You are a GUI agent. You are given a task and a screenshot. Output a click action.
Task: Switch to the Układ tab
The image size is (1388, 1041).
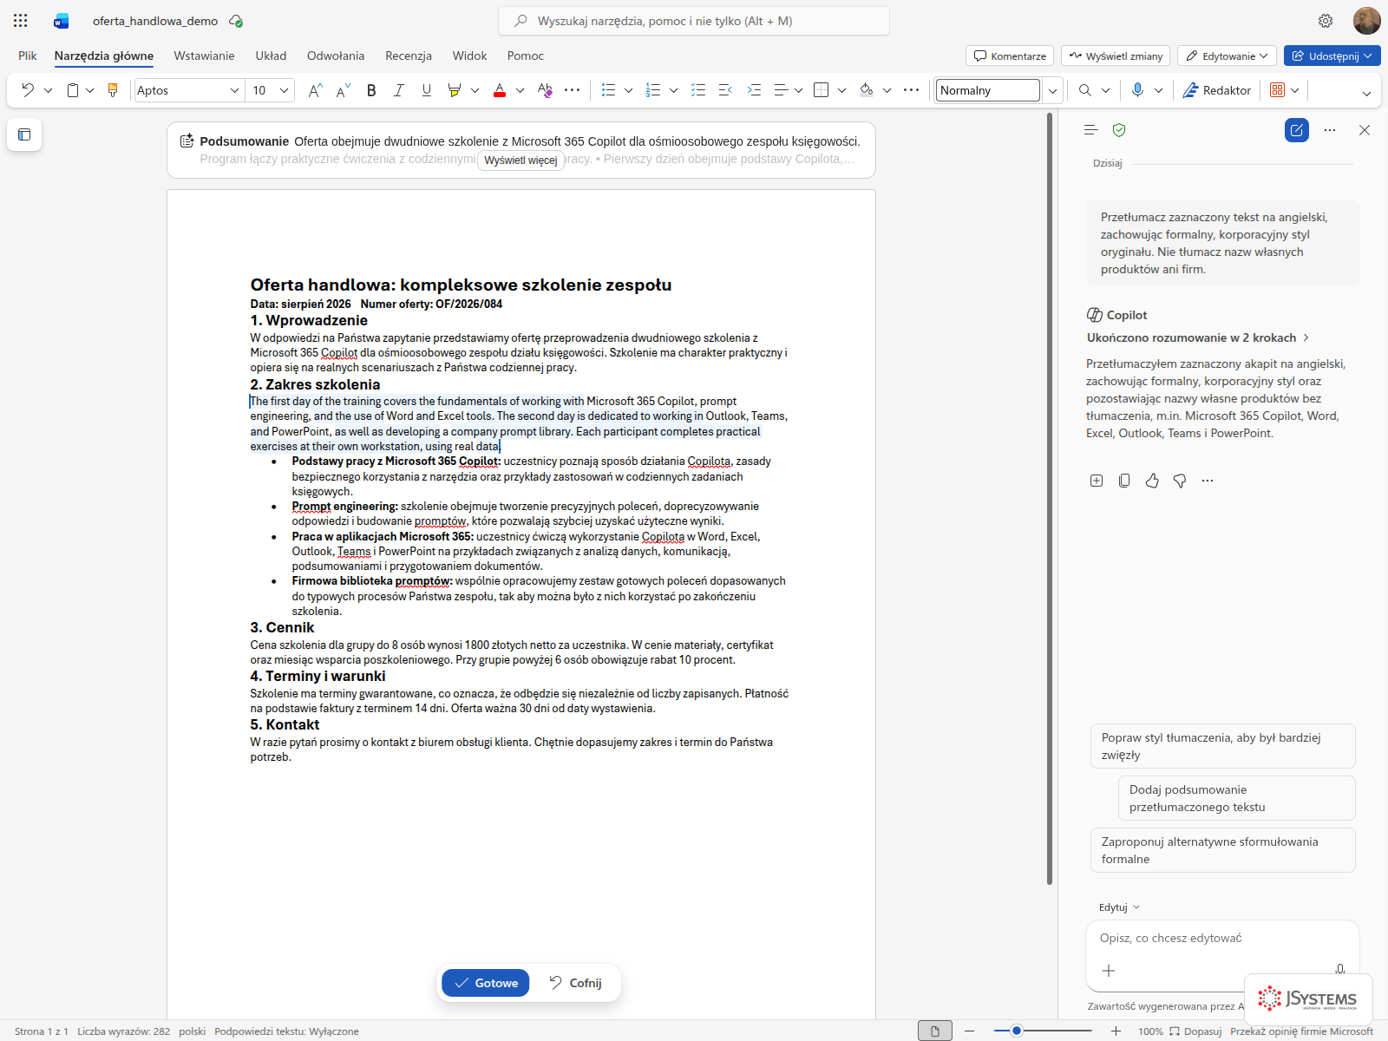point(271,56)
